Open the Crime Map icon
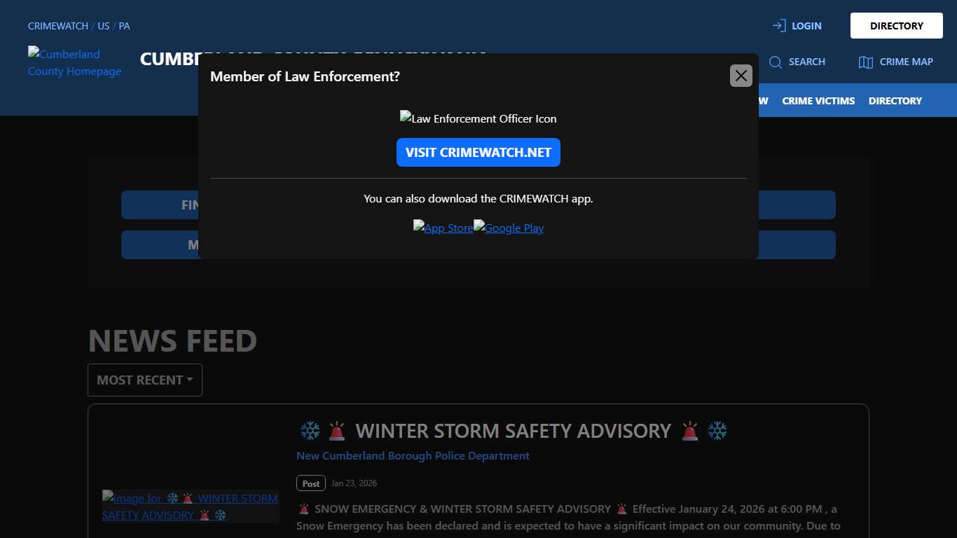 point(865,62)
